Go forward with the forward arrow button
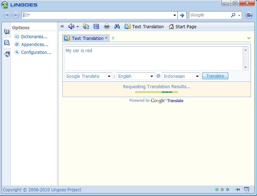 [16, 15]
